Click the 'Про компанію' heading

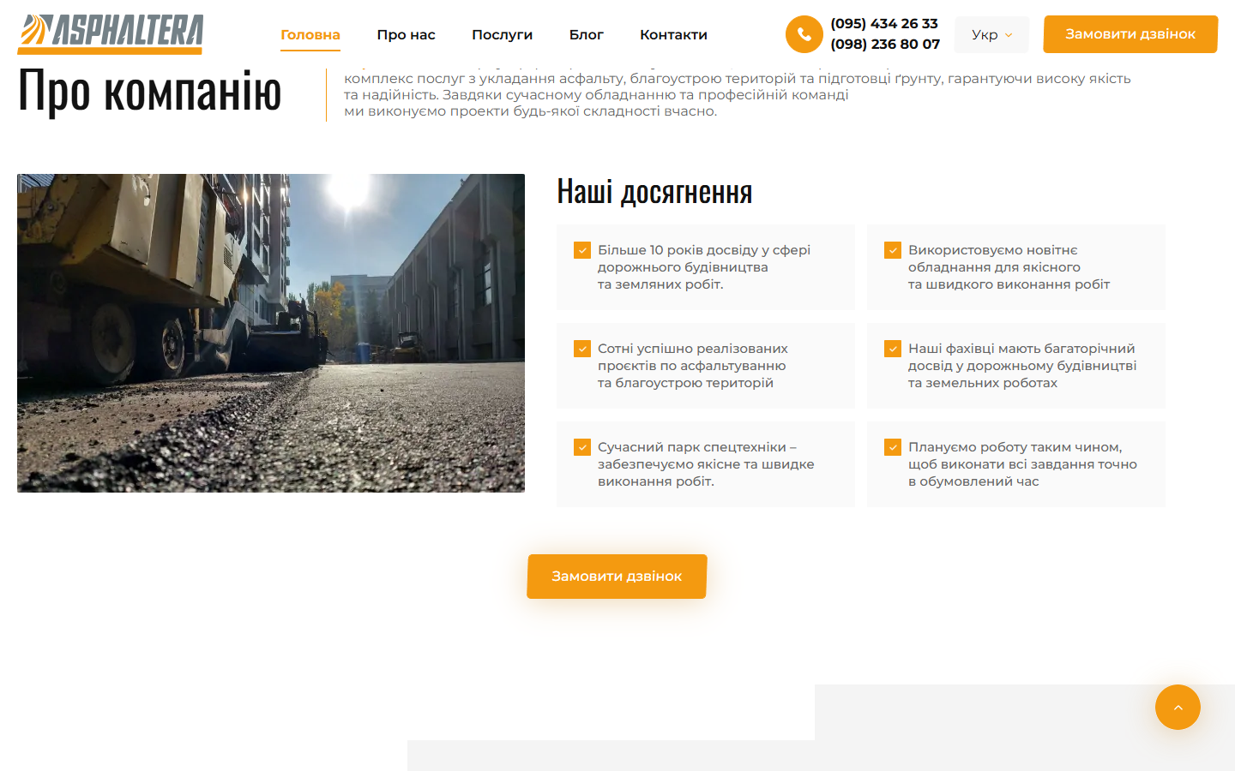[x=150, y=91]
